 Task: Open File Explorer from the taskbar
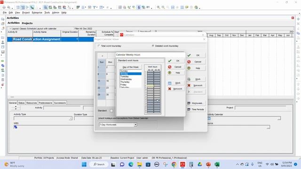pos(139,164)
